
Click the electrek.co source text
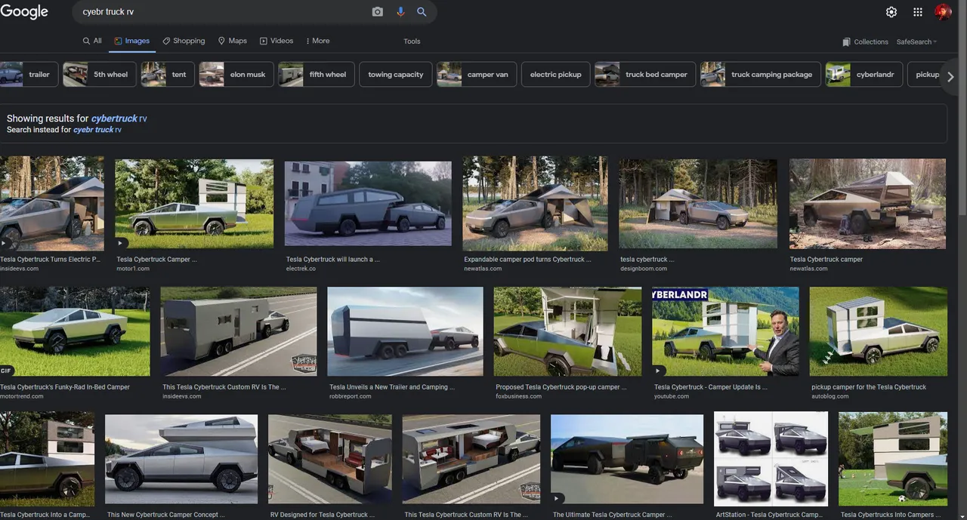301,269
